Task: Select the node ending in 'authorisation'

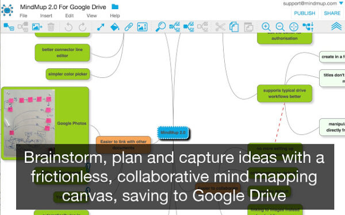Action: point(285,38)
